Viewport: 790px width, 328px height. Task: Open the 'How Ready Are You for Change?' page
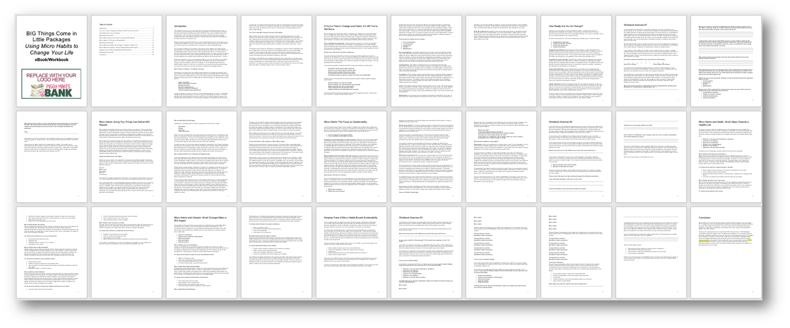point(576,61)
